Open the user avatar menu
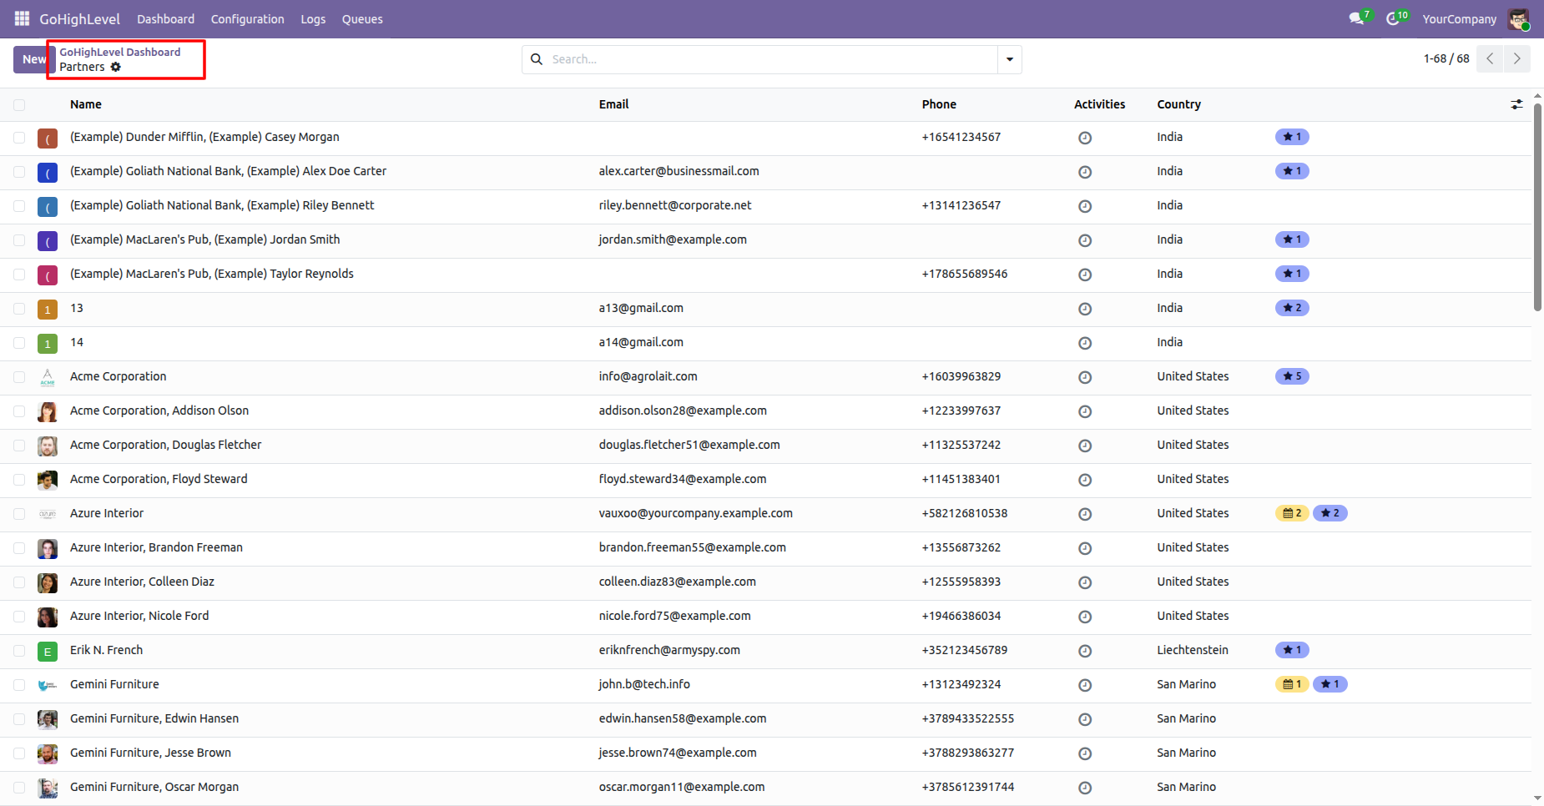The image size is (1544, 806). pos(1518,18)
